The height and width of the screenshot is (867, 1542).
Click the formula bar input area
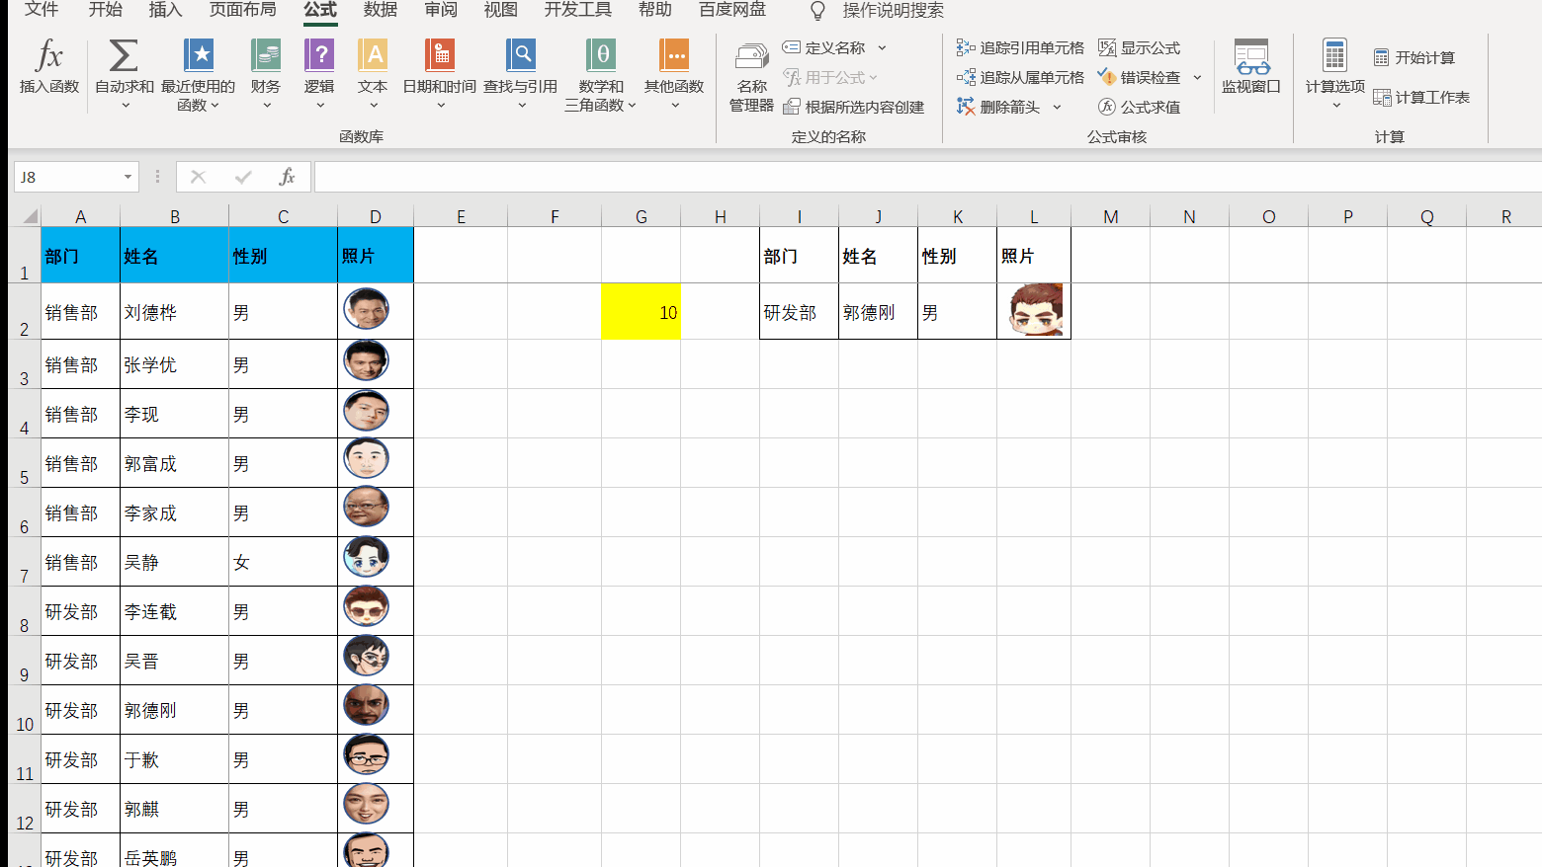click(927, 177)
